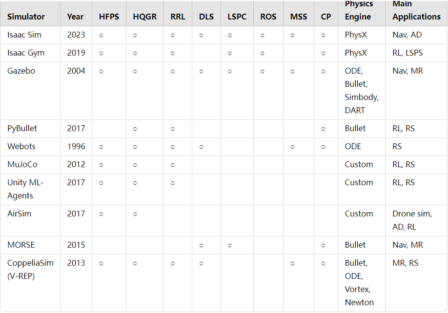Click the MORSE LSPC circle marker
Screen dimensions: 448x313
[x=230, y=245]
